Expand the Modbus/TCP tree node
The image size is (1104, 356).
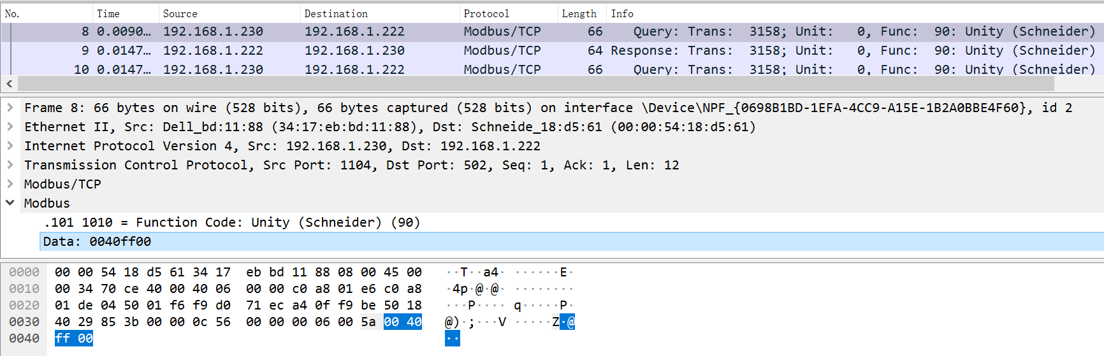tap(10, 184)
